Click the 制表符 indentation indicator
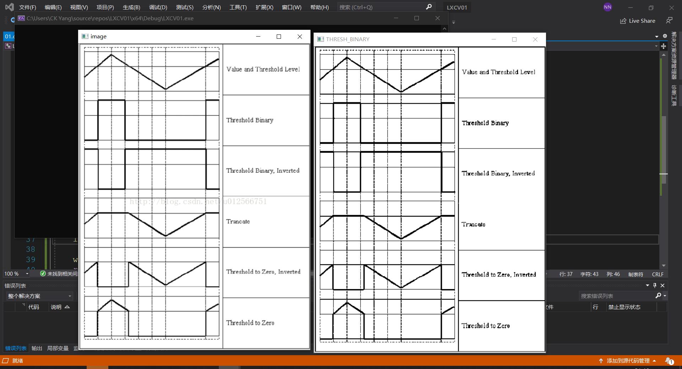The height and width of the screenshot is (369, 682). (x=635, y=274)
